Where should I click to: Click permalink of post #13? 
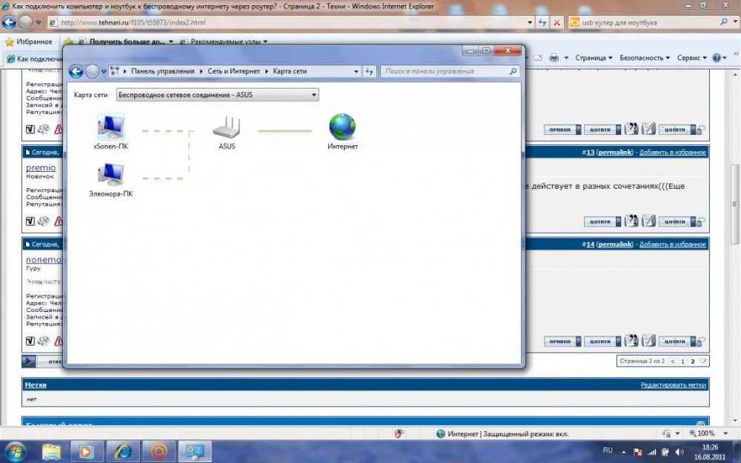click(x=615, y=152)
